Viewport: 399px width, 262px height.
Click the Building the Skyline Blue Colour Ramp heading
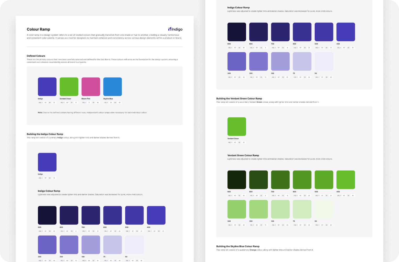point(238,246)
